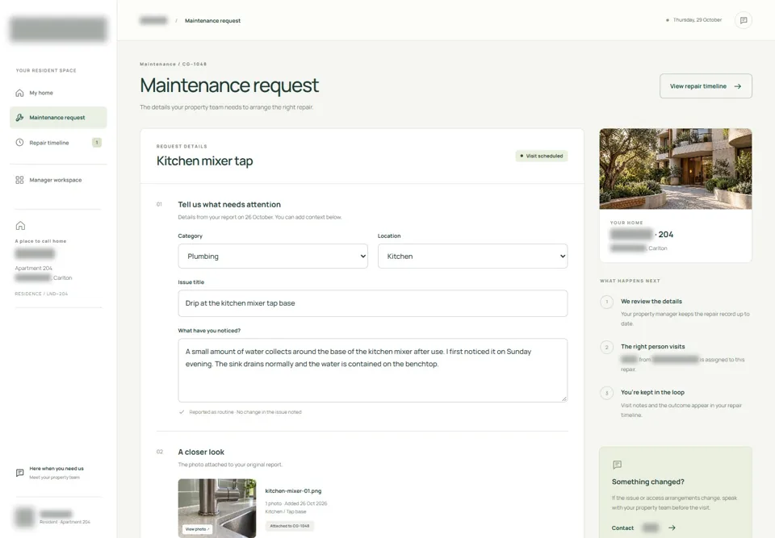Click '1 photo · Added 26 Oct 2026' text
775x538 pixels.
[x=296, y=503]
